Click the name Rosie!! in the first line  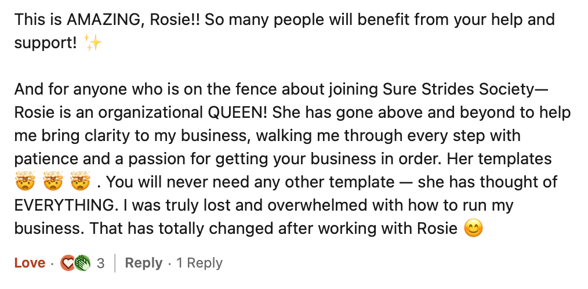175,20
